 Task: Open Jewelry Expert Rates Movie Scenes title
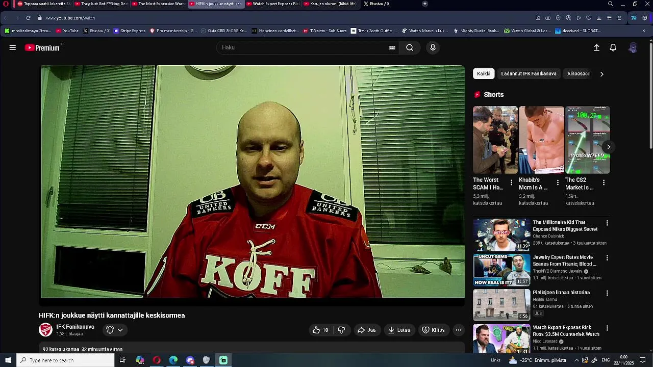565,260
